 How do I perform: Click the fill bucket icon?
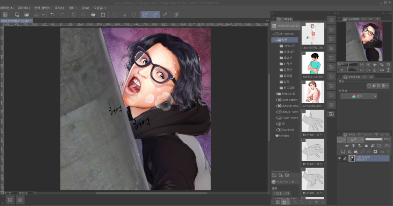click(x=93, y=15)
